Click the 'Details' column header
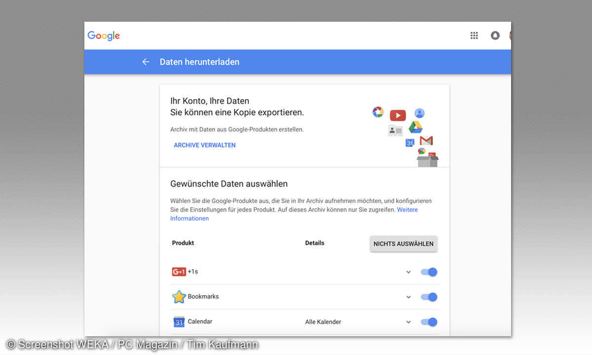Viewport: 592px width, 355px height. pos(315,243)
